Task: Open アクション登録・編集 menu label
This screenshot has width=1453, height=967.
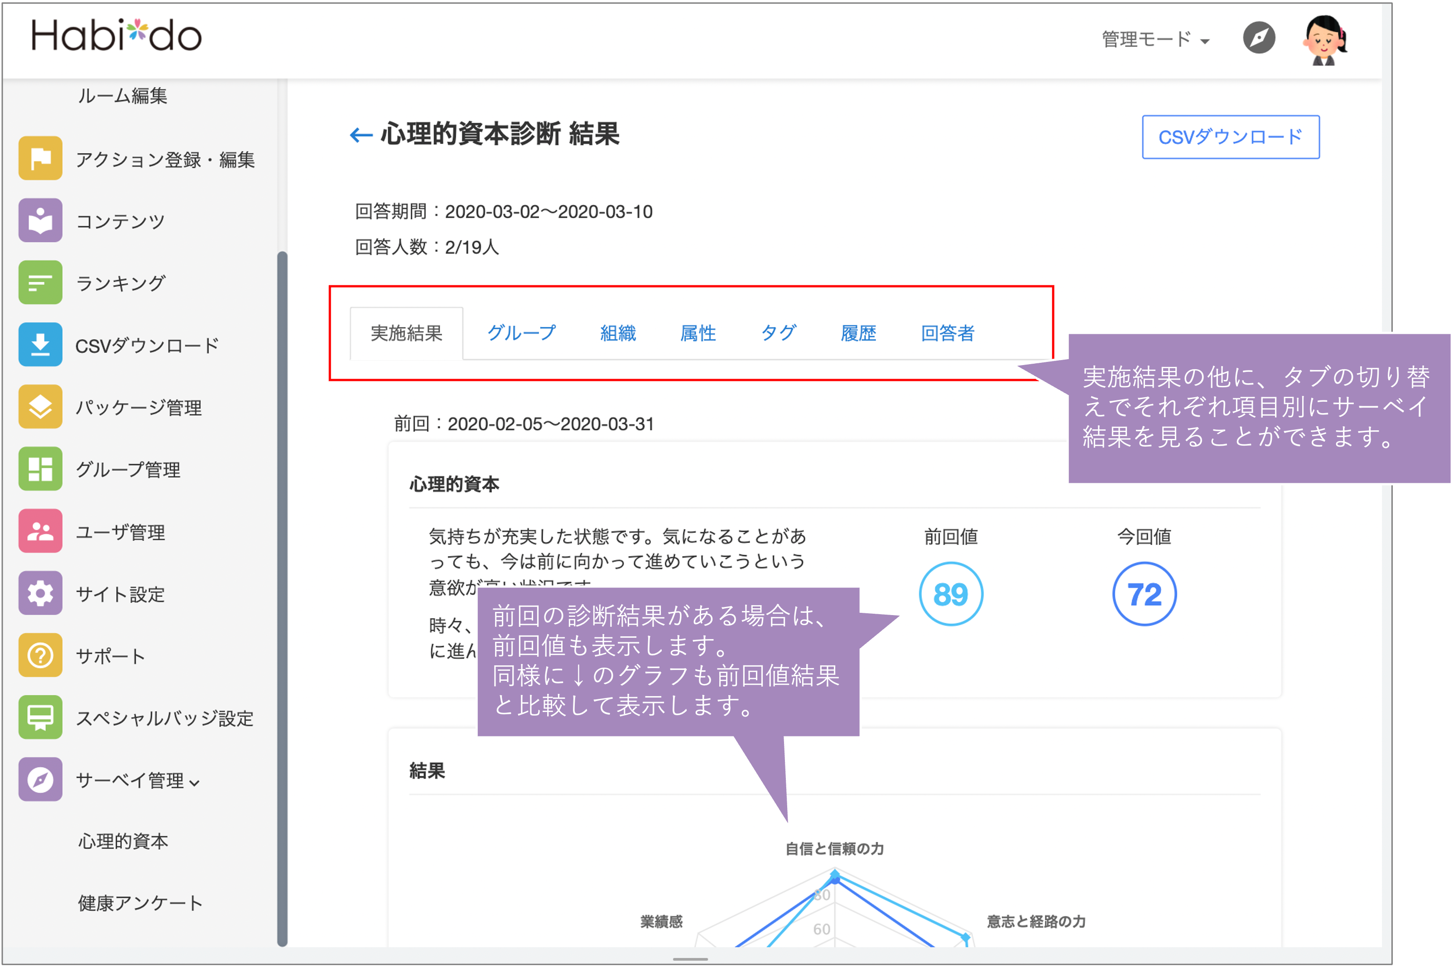Action: click(165, 160)
